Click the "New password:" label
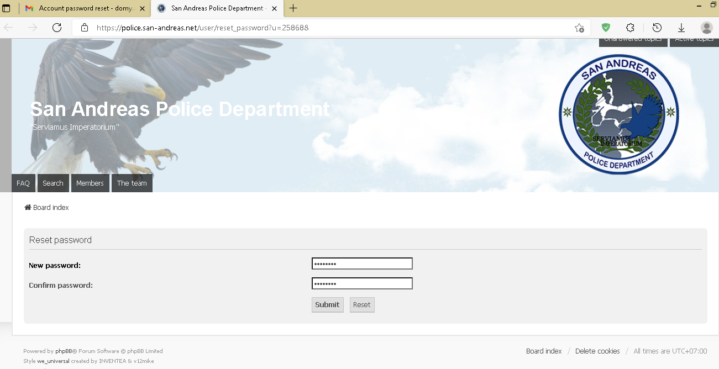Image resolution: width=719 pixels, height=369 pixels. (55, 265)
